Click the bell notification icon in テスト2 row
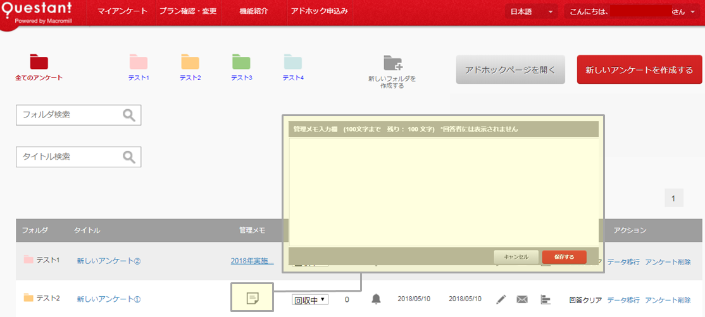The image size is (705, 317). coord(377,299)
